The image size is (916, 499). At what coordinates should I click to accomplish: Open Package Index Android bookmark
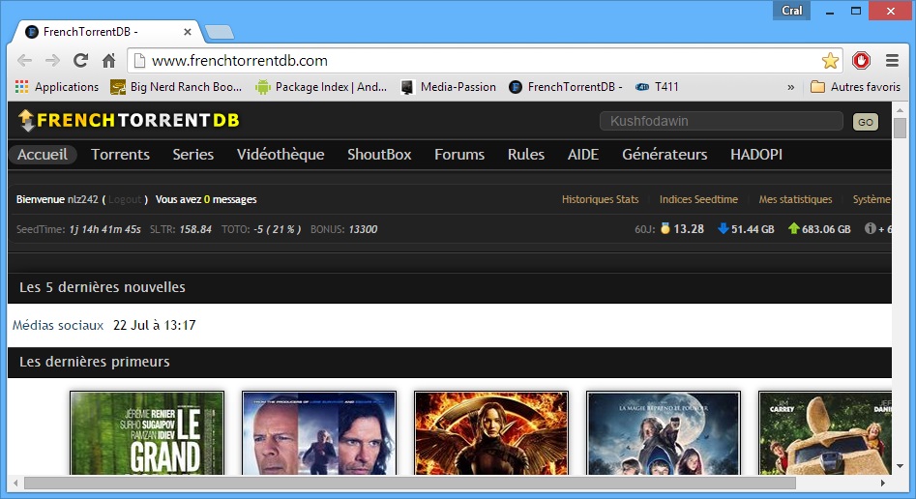tap(321, 87)
